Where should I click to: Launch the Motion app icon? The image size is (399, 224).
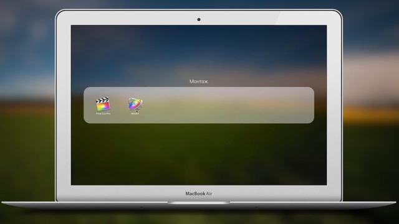[135, 104]
